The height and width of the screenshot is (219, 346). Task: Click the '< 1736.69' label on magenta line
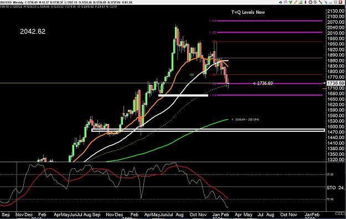point(262,83)
